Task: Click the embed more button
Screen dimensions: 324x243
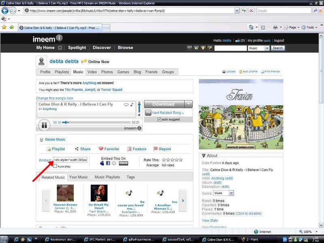Action: tap(124, 163)
